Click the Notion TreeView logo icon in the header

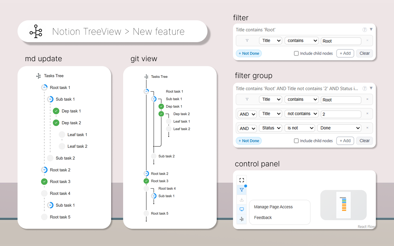[36, 31]
